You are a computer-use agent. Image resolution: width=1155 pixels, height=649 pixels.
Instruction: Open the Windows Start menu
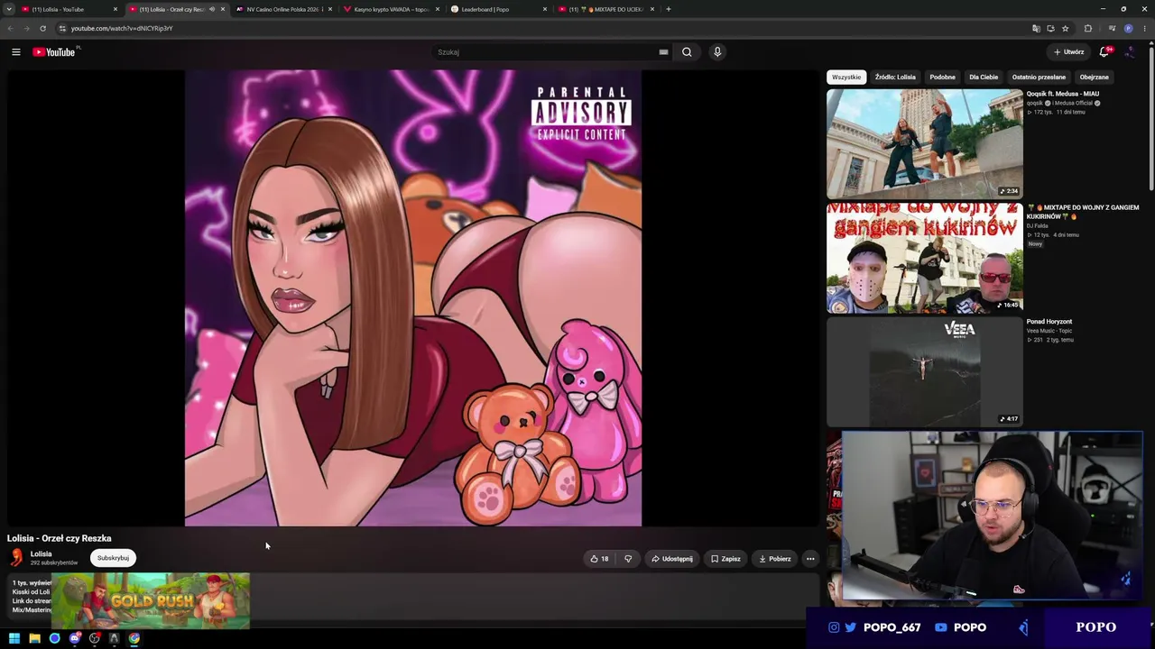(14, 638)
